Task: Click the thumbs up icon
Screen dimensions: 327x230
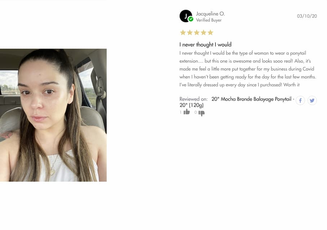Action: click(187, 112)
